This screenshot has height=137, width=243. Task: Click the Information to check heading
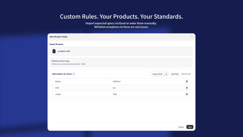pyautogui.click(x=62, y=74)
